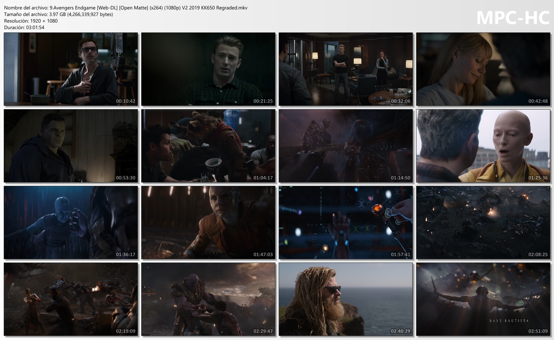
Task: Select the thumbnail at 01:25:36
Action: click(x=483, y=146)
